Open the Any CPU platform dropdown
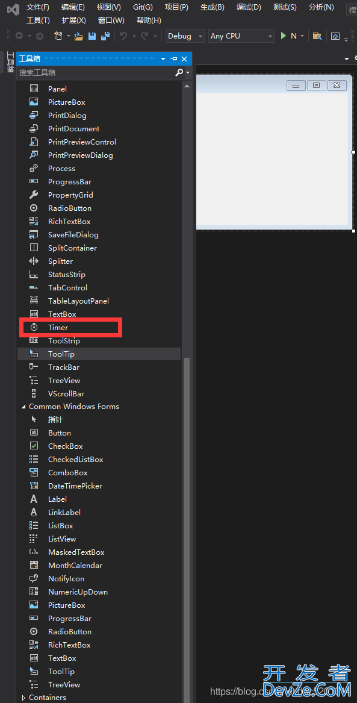Viewport: 357px width, 703px height. pos(241,36)
